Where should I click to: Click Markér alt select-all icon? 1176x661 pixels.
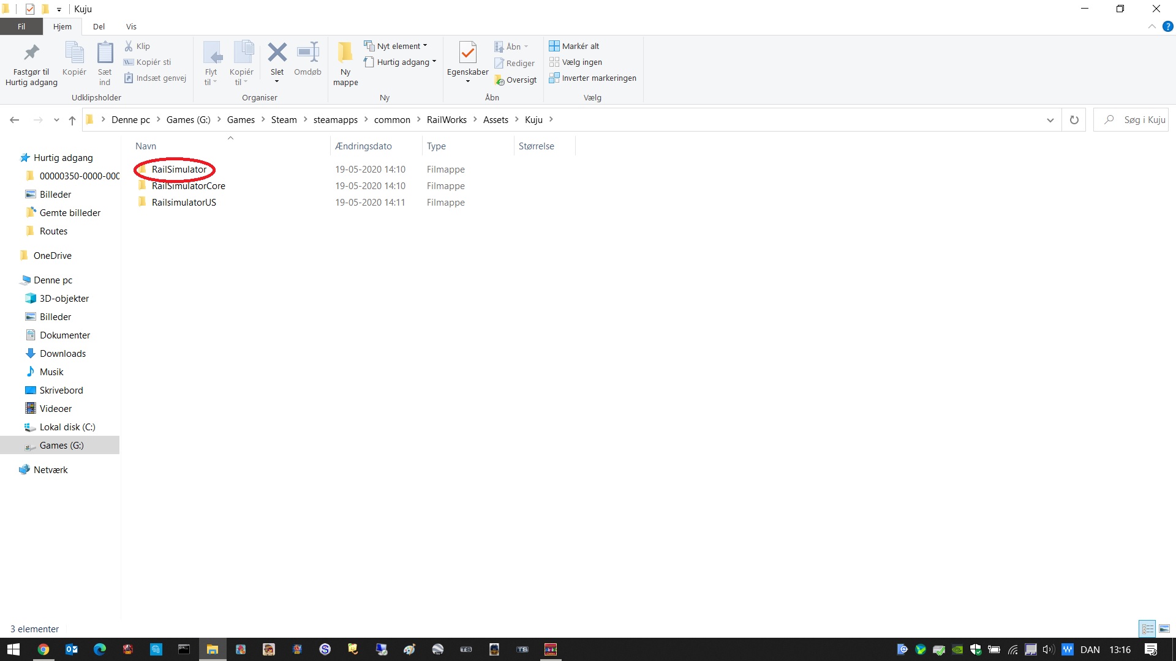coord(554,46)
